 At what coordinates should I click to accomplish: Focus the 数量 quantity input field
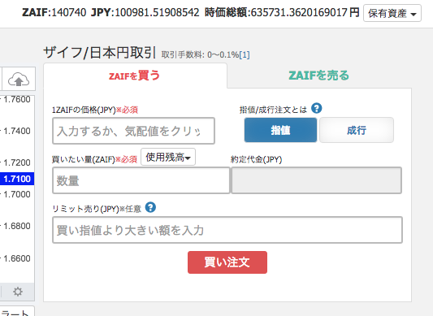click(x=141, y=180)
